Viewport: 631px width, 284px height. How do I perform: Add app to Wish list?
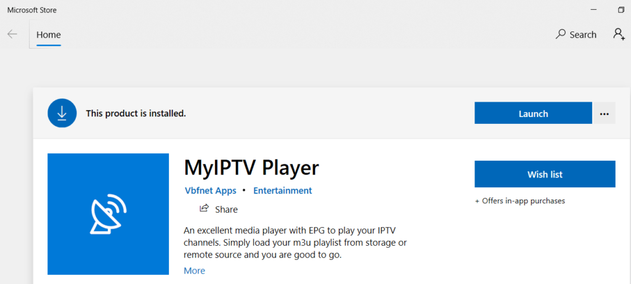point(545,174)
